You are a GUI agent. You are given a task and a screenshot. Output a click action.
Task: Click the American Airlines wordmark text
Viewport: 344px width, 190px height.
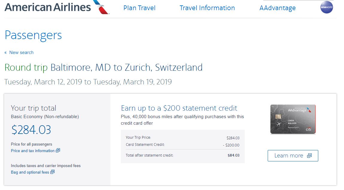click(x=48, y=7)
